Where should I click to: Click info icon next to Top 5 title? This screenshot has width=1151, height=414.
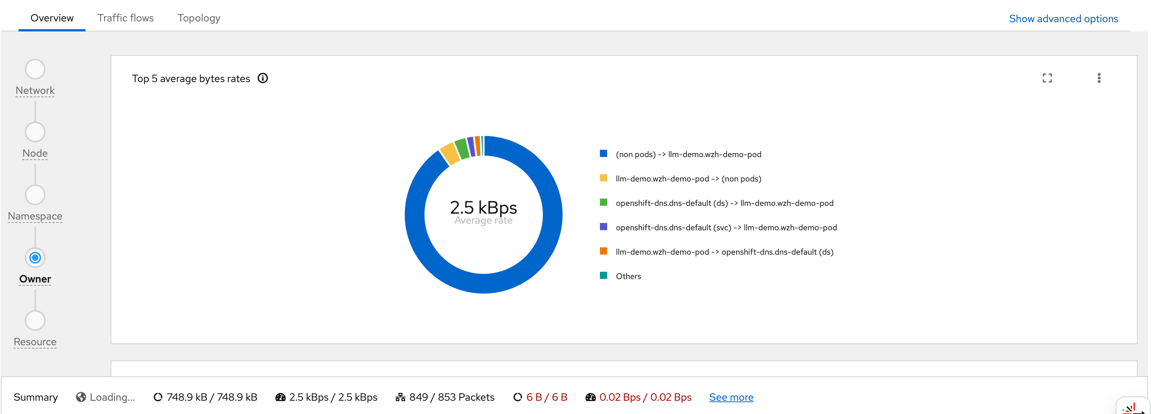(x=263, y=78)
